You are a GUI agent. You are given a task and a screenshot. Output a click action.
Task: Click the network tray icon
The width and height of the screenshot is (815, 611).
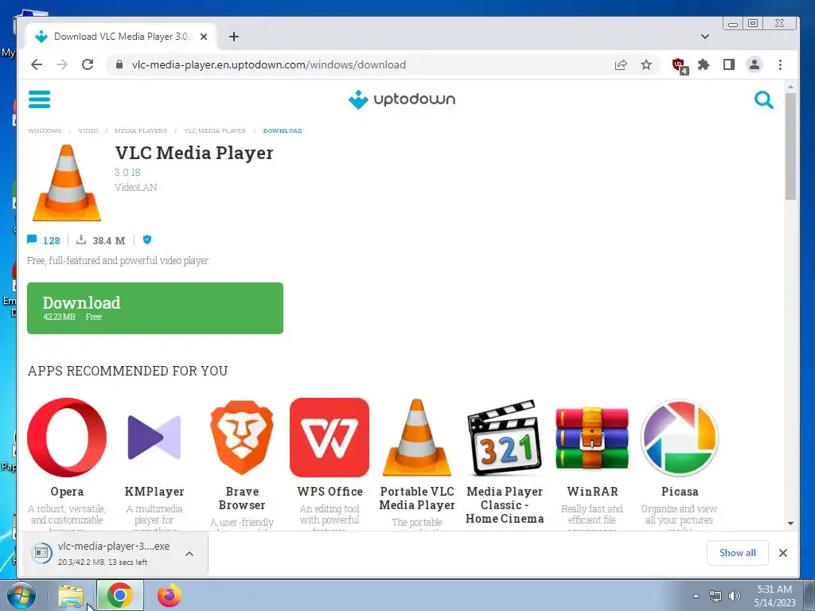(x=716, y=596)
